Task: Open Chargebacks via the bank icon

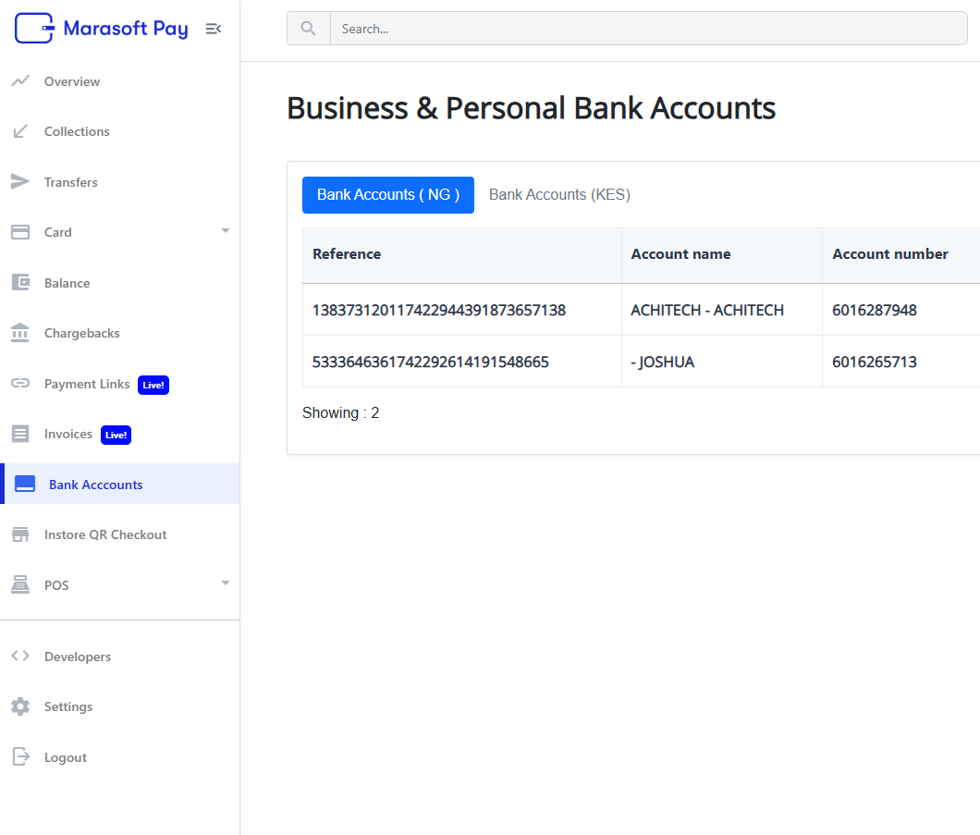Action: point(20,333)
